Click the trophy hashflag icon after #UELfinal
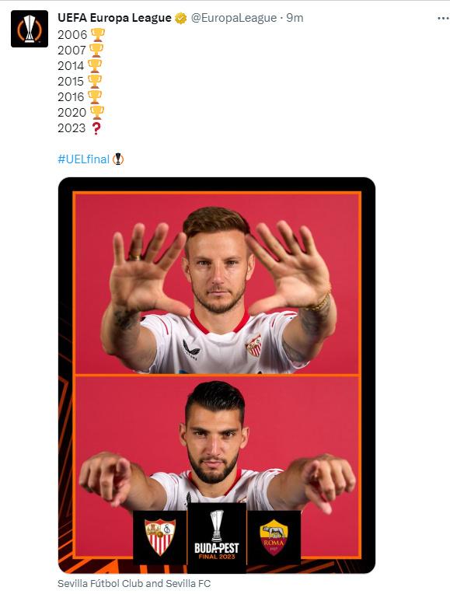 [x=118, y=159]
